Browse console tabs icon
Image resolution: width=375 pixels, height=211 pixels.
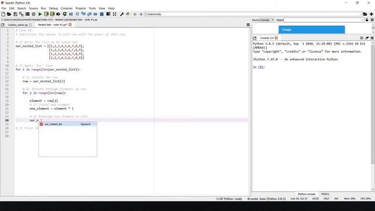click(254, 38)
